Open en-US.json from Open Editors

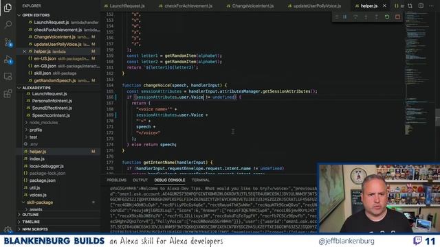[45, 59]
